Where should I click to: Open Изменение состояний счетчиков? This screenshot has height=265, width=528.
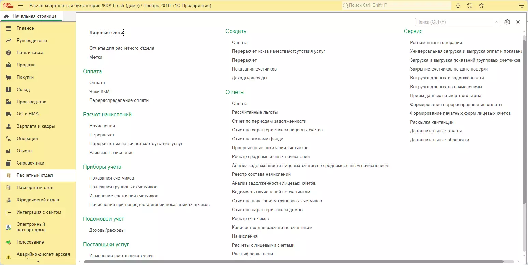pos(124,196)
